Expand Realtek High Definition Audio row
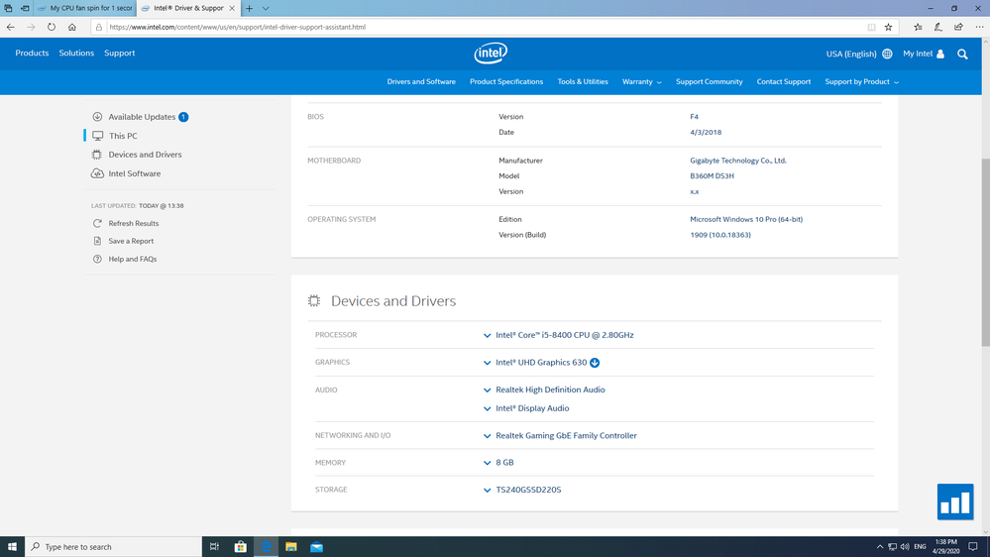Screen dimensions: 990x557 (487, 390)
